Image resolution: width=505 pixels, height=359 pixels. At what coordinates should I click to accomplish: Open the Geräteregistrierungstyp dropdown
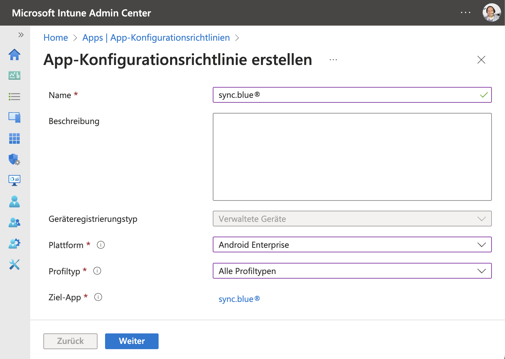352,219
